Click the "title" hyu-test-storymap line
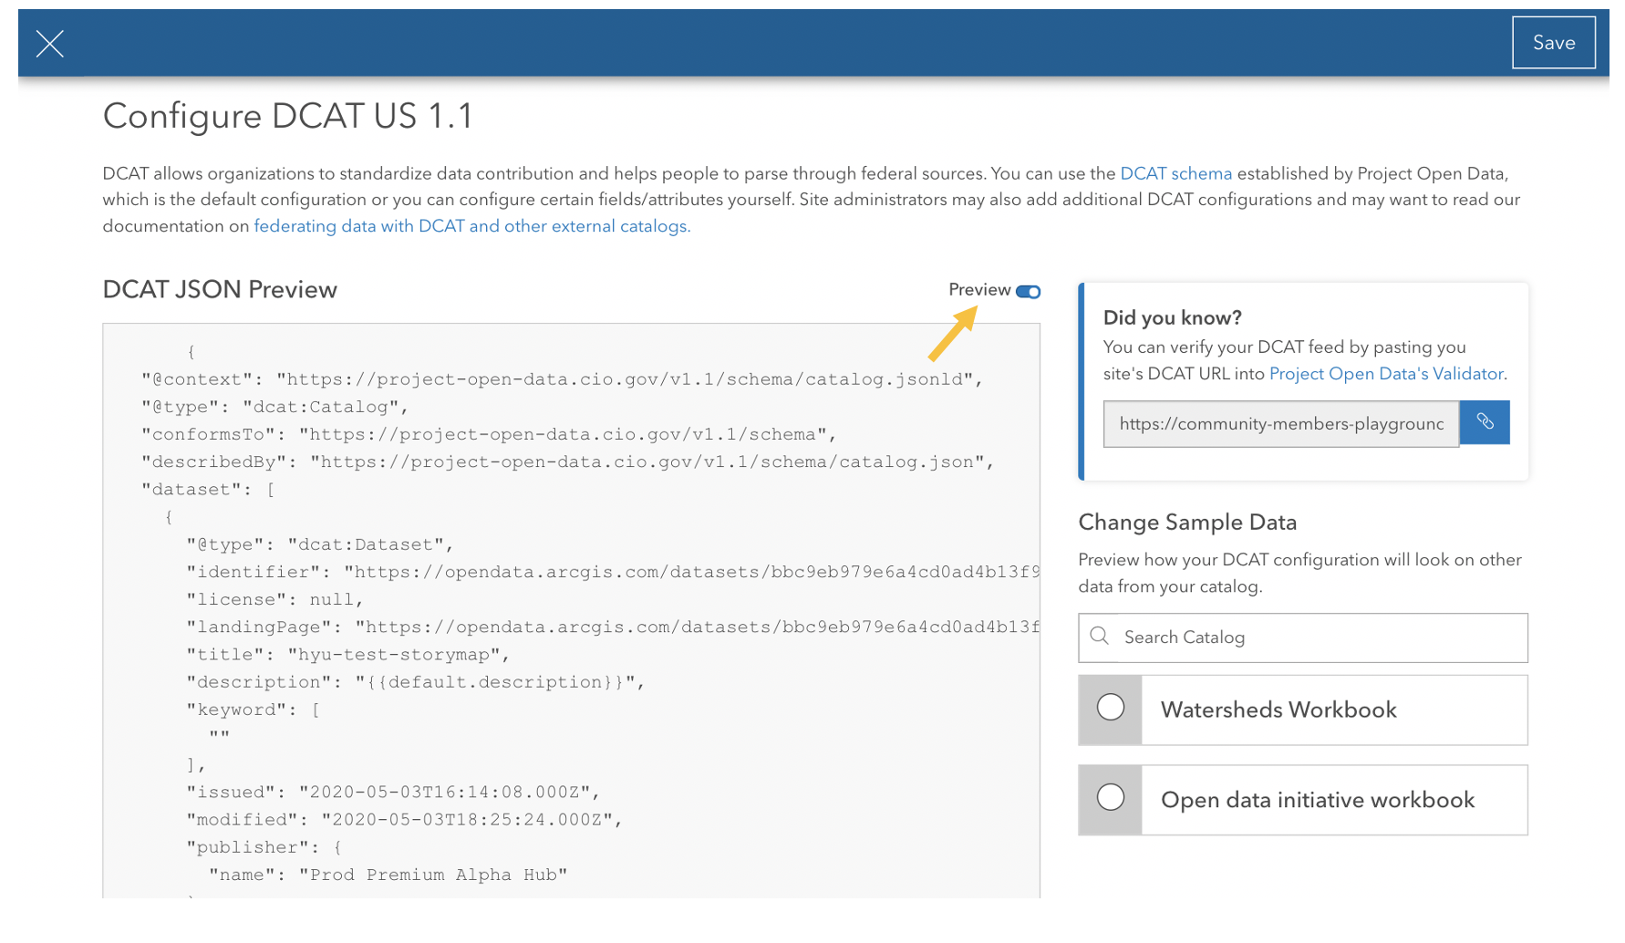This screenshot has height=943, width=1625. 347,655
